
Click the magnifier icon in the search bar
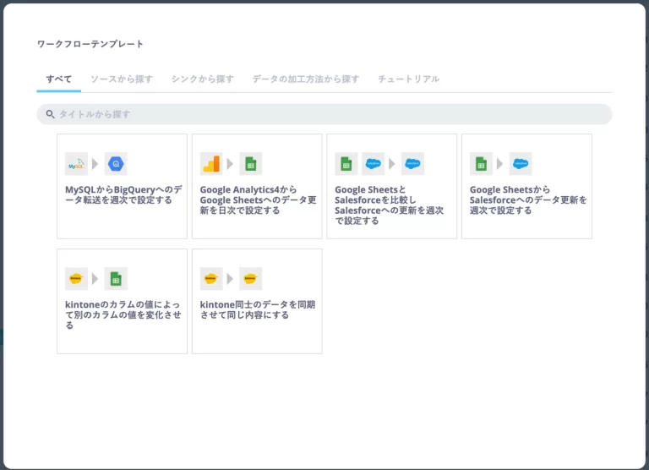(51, 114)
